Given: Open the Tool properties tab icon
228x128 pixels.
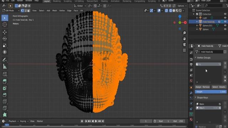Looking at the screenshot, I should point(191,53).
